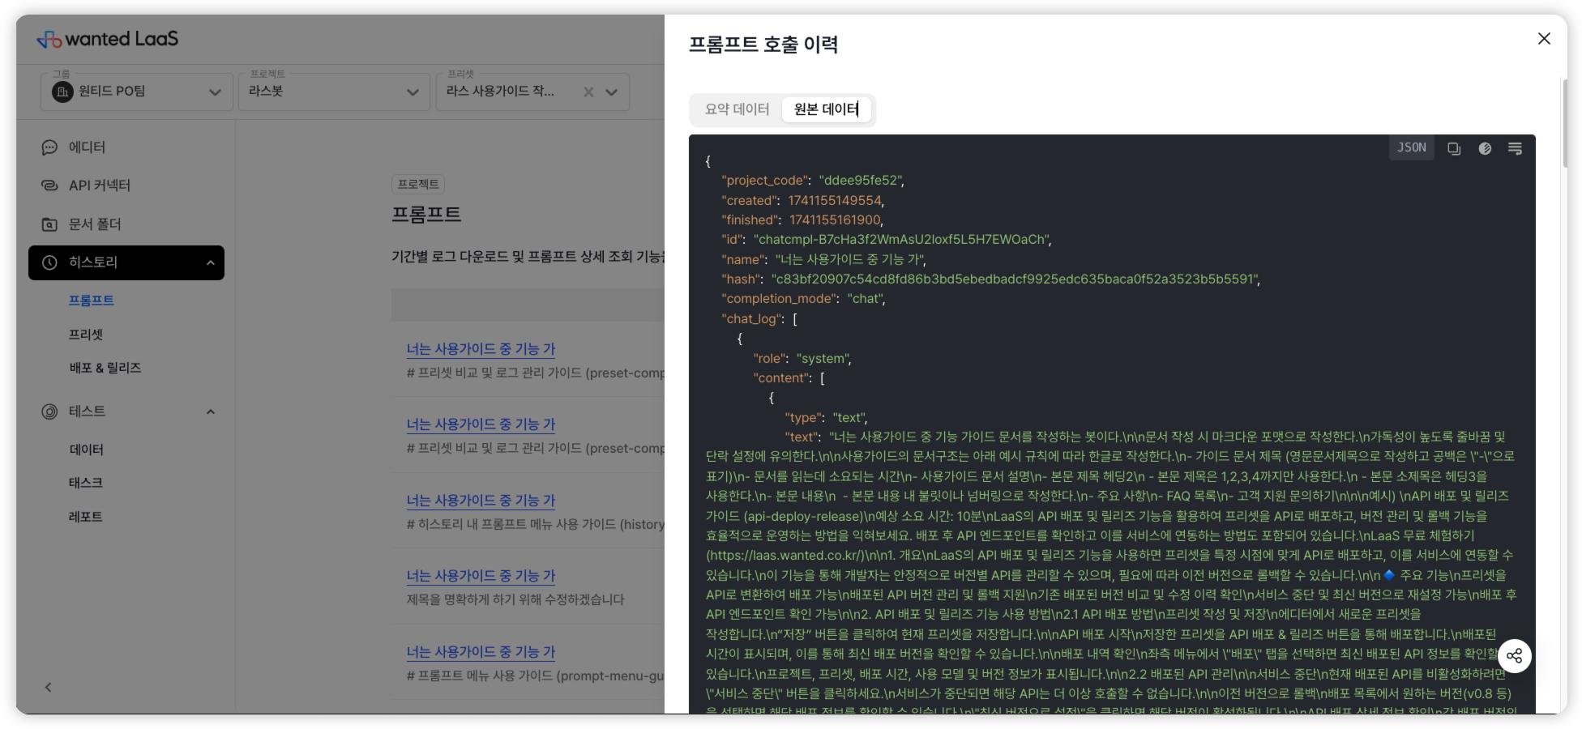Click the 문서 폴더 folder icon

pos(49,224)
